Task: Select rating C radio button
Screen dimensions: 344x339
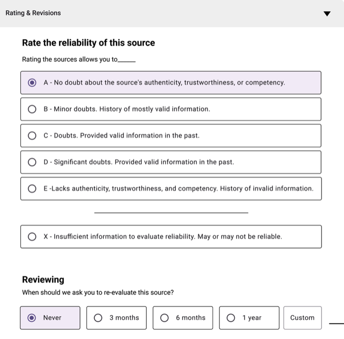Action: click(32, 135)
